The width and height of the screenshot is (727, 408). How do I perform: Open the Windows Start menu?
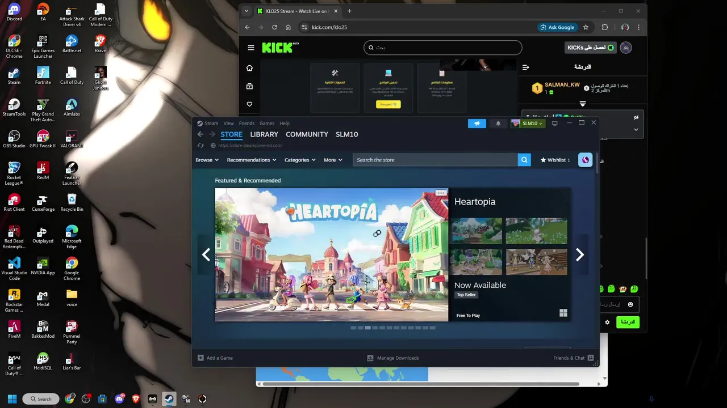pyautogui.click(x=12, y=399)
